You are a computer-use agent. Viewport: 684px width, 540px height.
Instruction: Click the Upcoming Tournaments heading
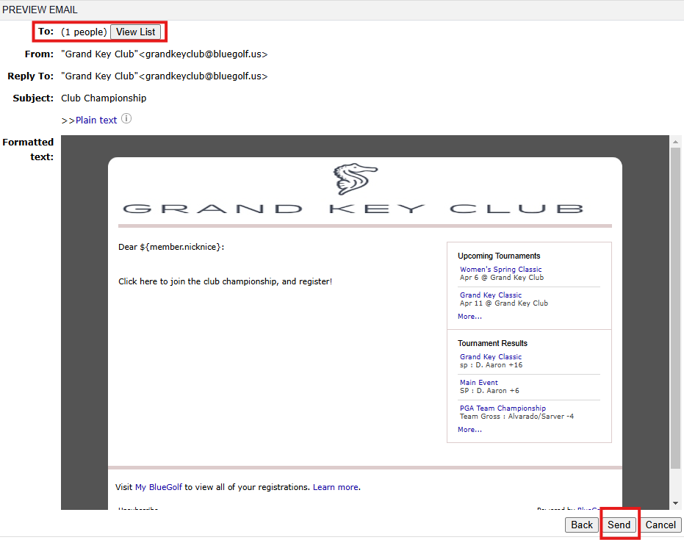(499, 256)
